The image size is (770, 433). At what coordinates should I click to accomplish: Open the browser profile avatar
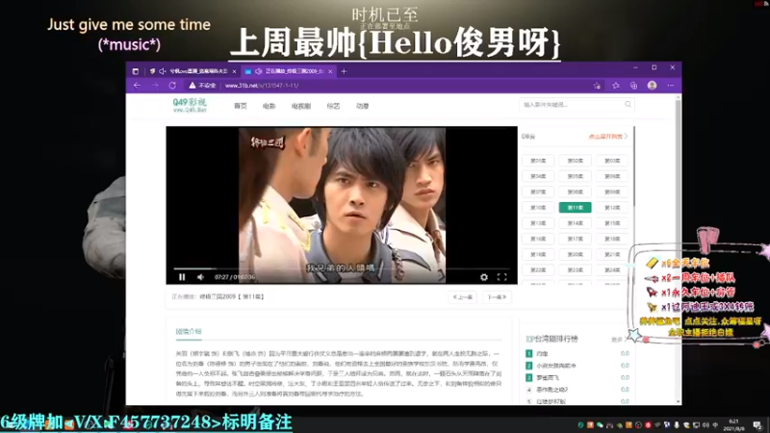(x=653, y=86)
